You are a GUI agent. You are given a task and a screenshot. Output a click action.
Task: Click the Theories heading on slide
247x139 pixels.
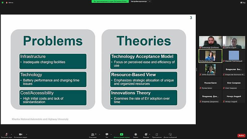(144, 41)
